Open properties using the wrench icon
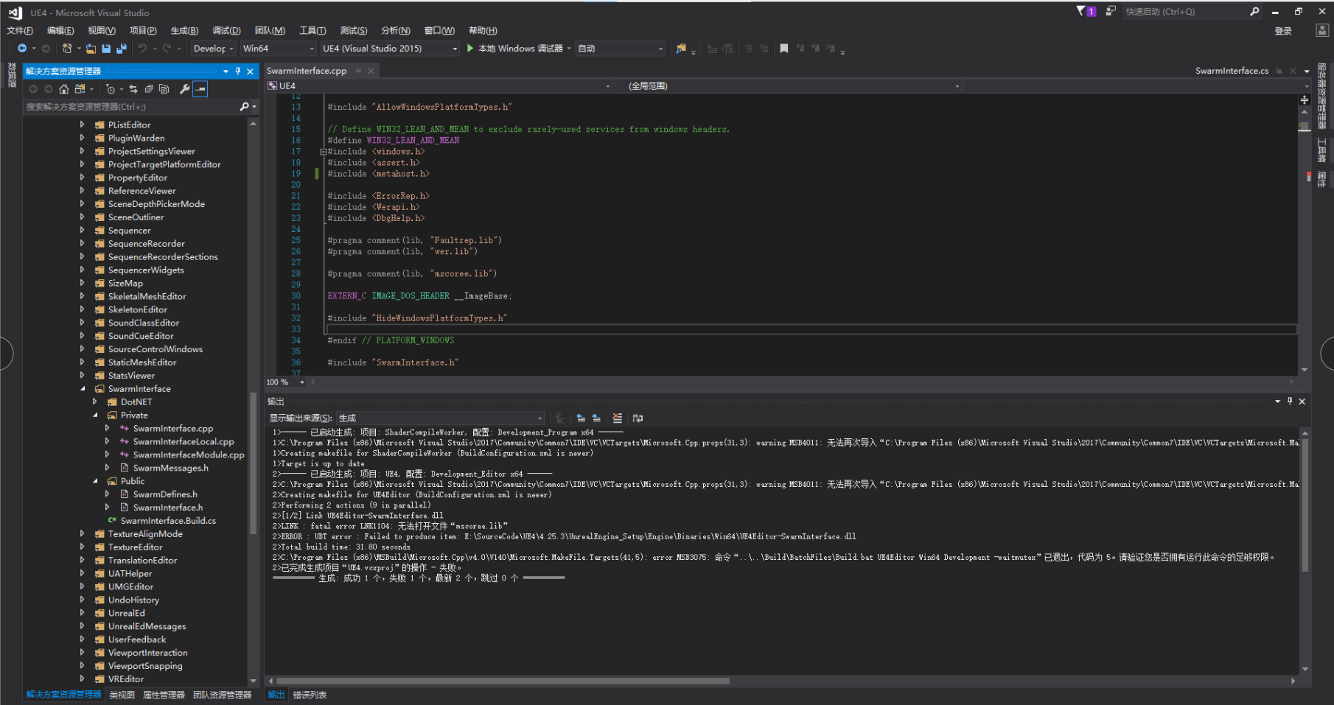Viewport: 1334px width, 705px height. (x=184, y=89)
